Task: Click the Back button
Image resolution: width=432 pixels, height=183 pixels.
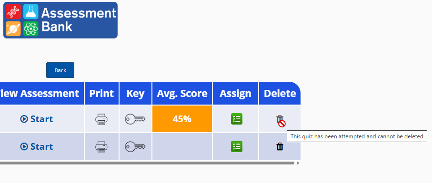Action: point(60,70)
